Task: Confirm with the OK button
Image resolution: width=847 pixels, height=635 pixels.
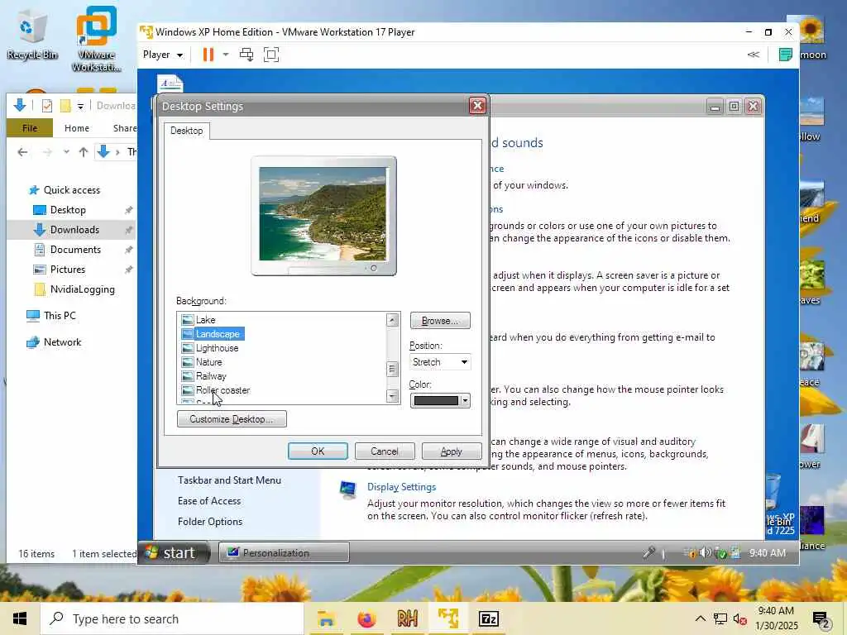Action: pos(318,451)
